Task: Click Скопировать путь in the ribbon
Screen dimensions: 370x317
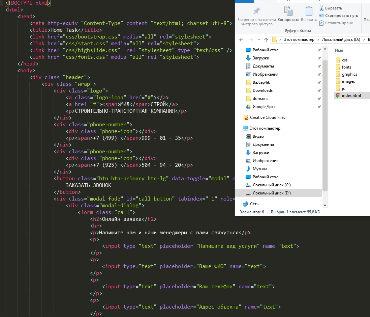Action: click(338, 16)
